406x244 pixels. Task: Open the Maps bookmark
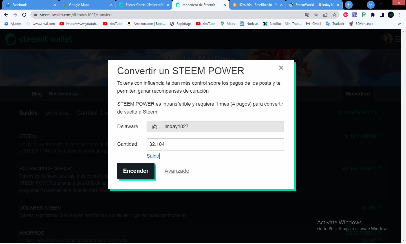[x=228, y=24]
